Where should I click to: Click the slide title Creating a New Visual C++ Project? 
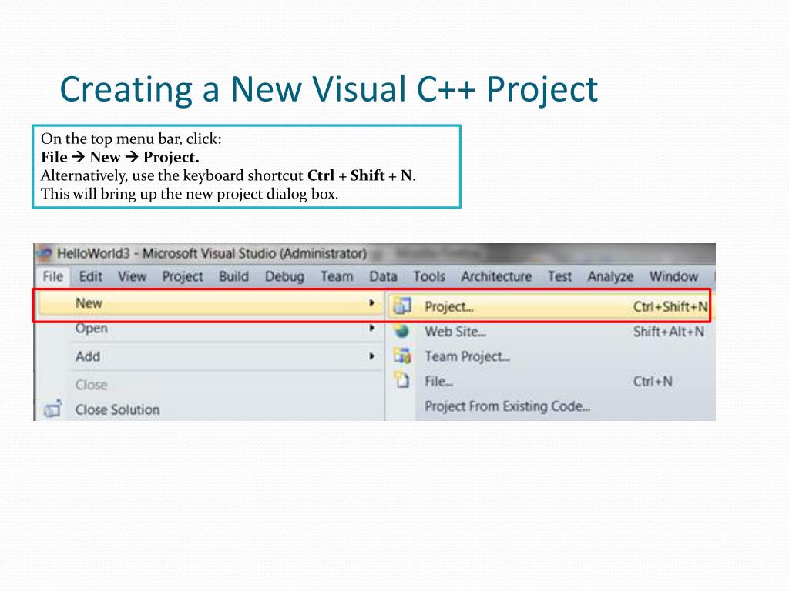(x=328, y=91)
